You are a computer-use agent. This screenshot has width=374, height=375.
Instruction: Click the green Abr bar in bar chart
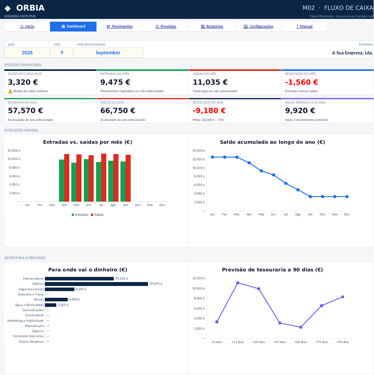(62, 180)
